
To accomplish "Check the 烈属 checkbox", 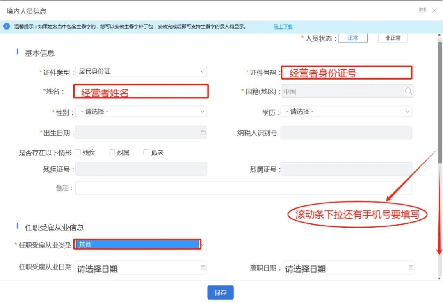I will click(x=112, y=153).
